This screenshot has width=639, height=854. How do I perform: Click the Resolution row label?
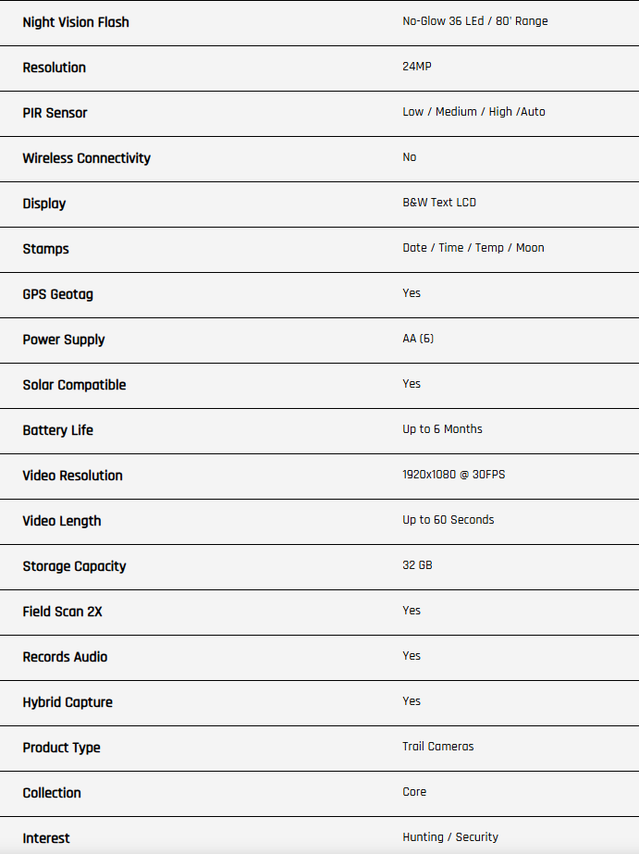tap(55, 68)
